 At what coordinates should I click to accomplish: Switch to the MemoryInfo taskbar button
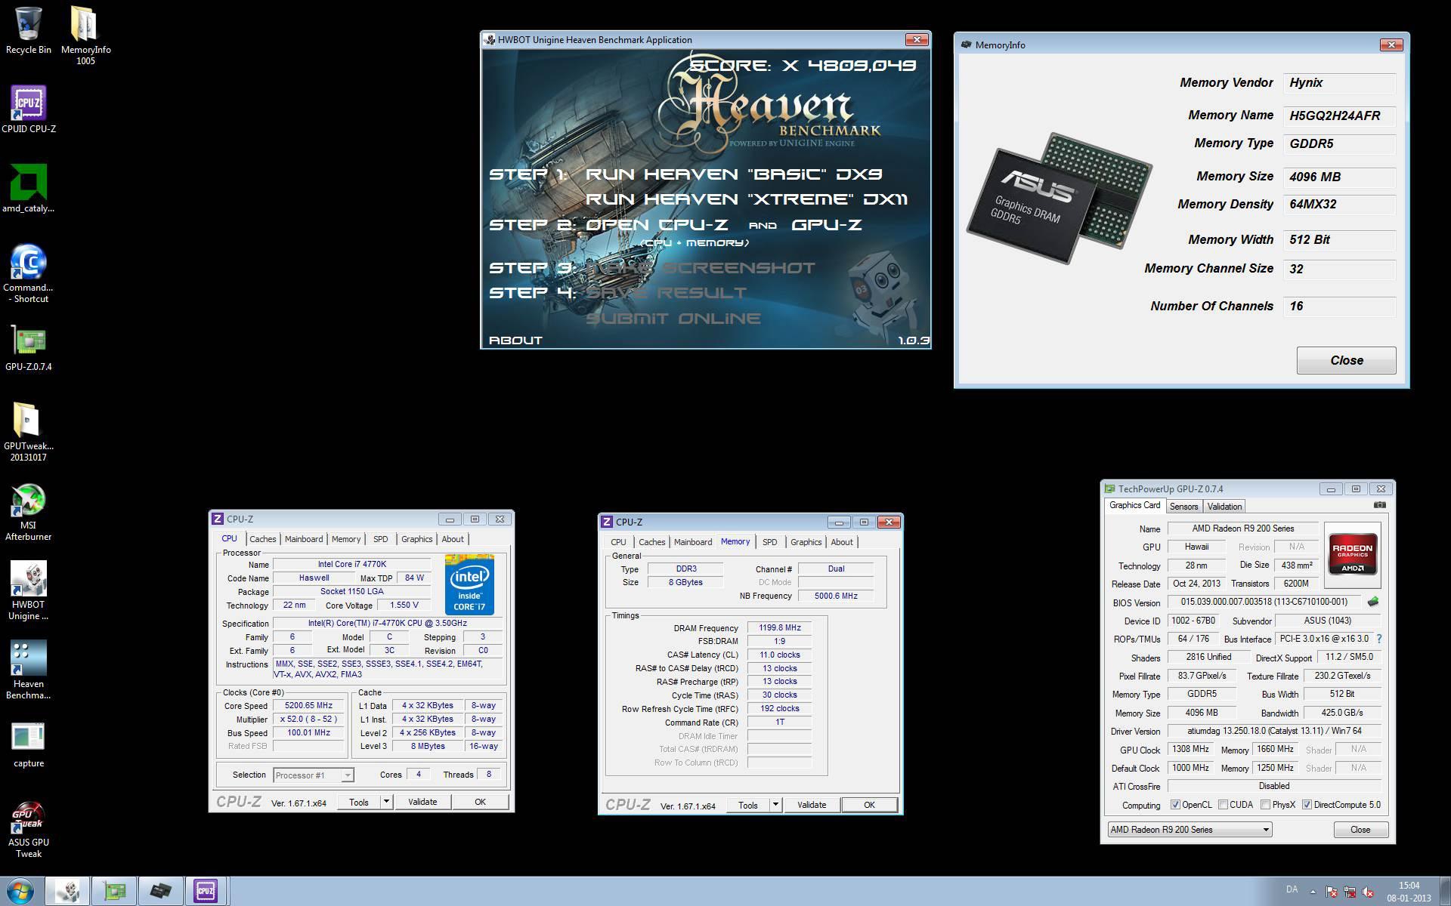[x=160, y=892]
